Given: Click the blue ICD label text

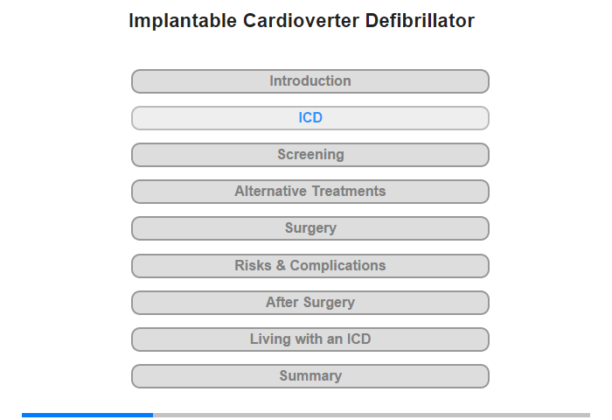Looking at the screenshot, I should (310, 117).
